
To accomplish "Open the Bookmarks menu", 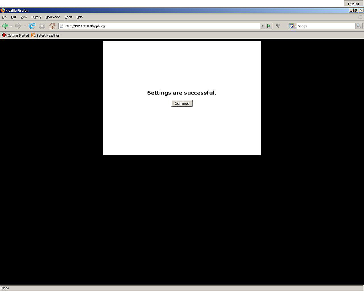I will click(53, 17).
